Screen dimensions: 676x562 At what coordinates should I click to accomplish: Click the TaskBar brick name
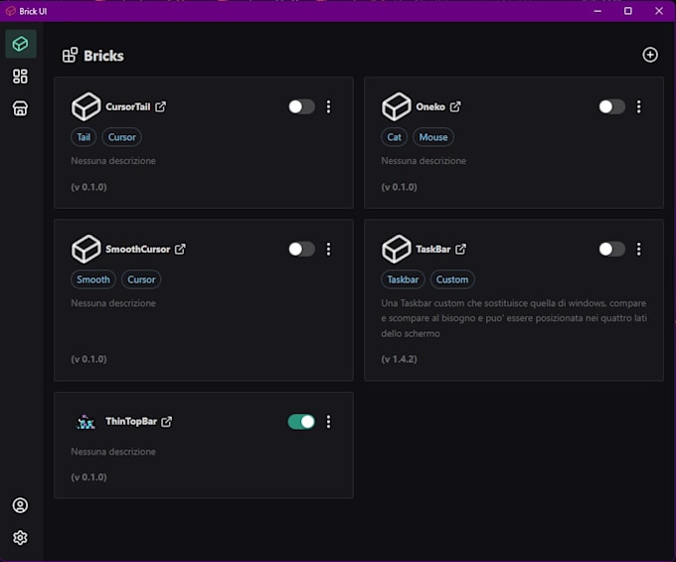point(433,249)
